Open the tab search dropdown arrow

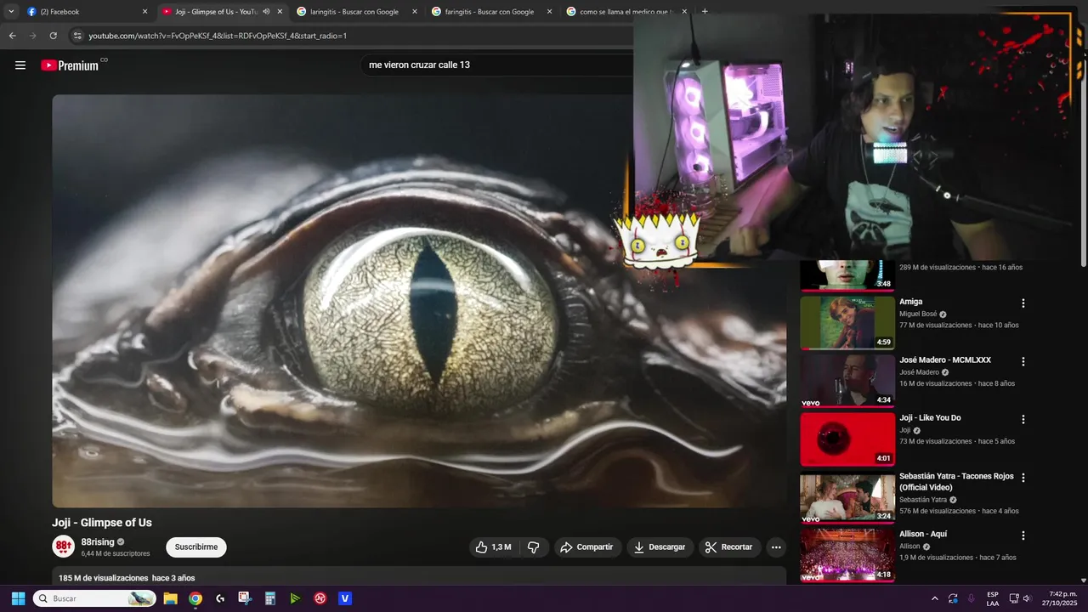pos(11,12)
